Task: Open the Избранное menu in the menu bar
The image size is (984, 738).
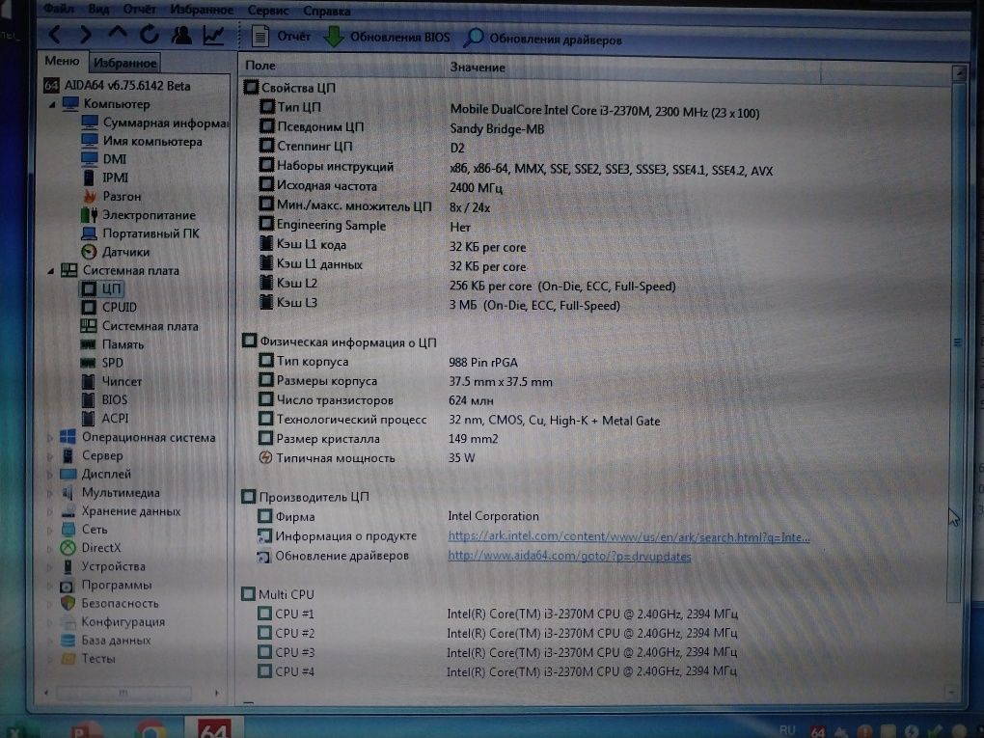Action: point(202,10)
